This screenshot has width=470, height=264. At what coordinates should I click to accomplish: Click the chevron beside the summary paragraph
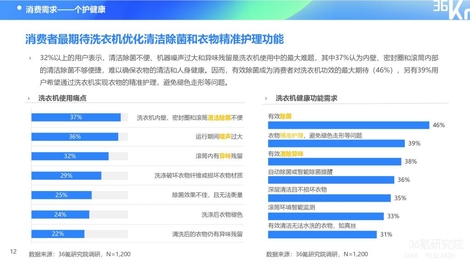30,58
